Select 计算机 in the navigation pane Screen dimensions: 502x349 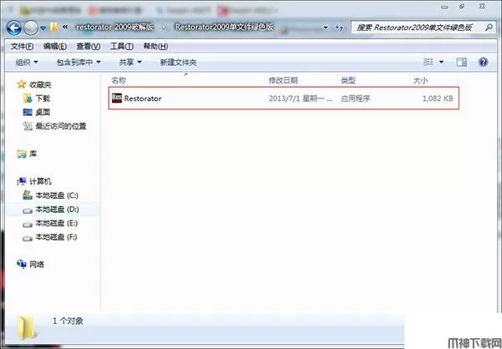[x=40, y=181]
